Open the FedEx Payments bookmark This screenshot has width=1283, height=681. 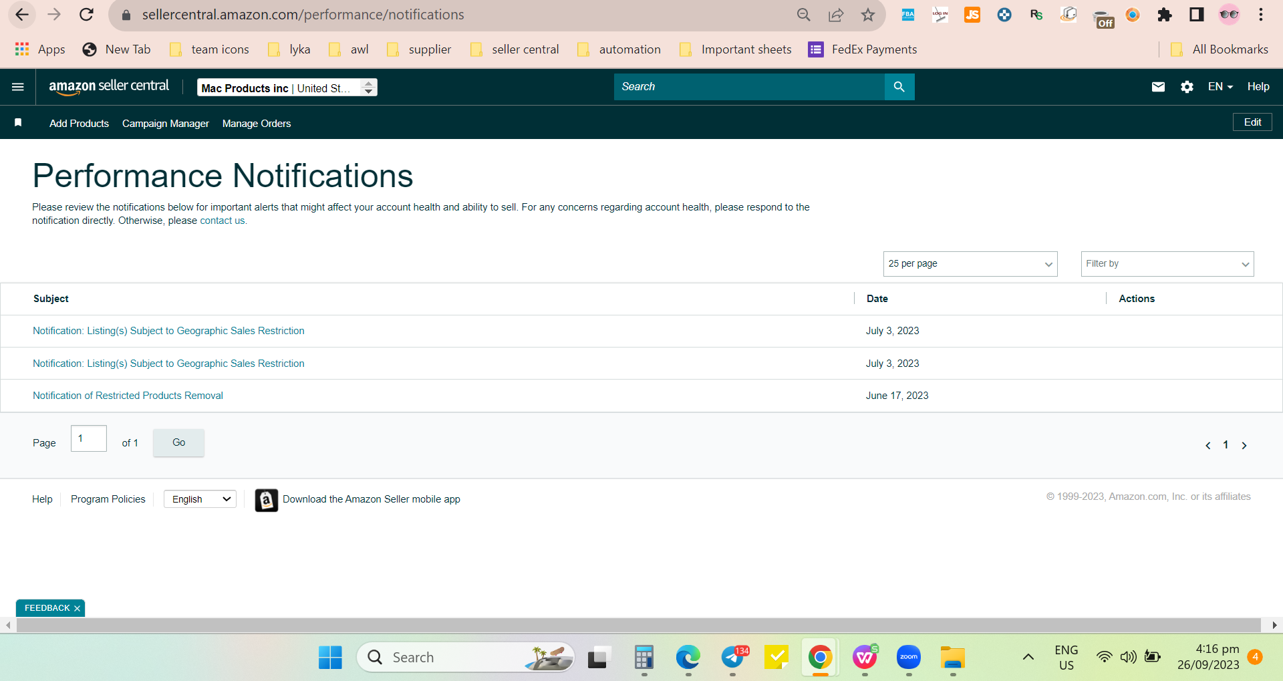click(x=863, y=49)
